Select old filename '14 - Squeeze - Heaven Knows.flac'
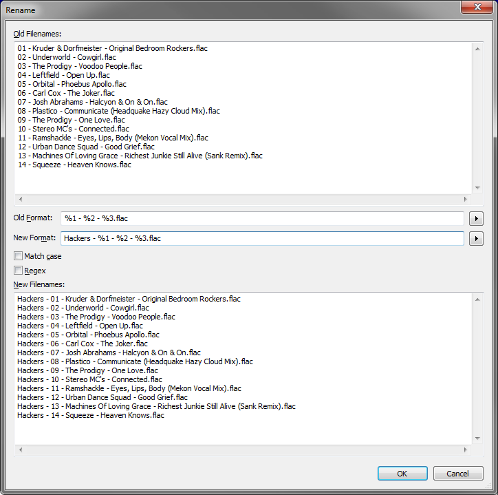Screen dimensions: 498x495 coord(74,165)
